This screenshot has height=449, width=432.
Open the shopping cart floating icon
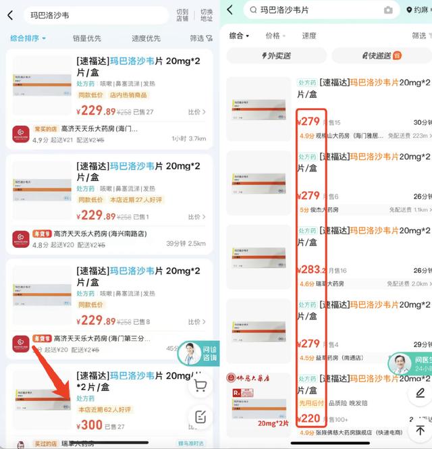[200, 386]
